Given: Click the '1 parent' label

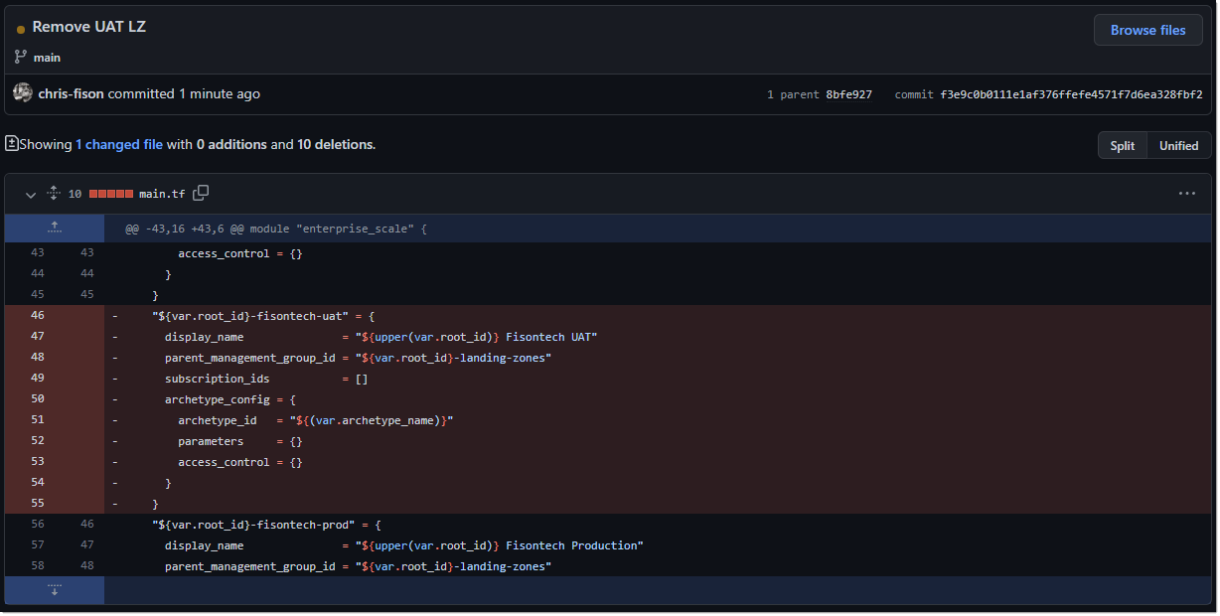Looking at the screenshot, I should point(793,94).
